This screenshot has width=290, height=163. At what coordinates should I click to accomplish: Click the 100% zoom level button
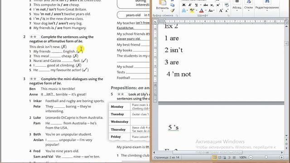[243, 158]
